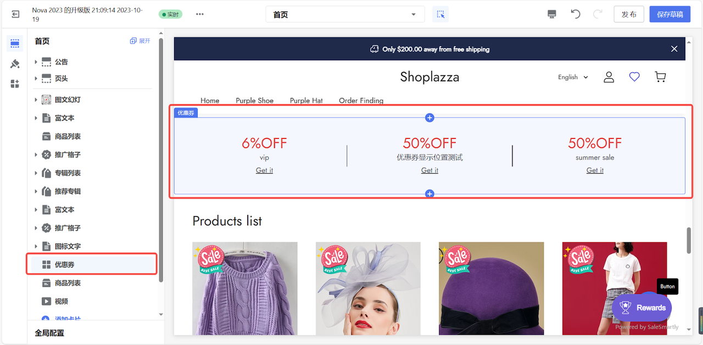The image size is (703, 345).
Task: Click Get it under the summer sale coupon
Action: point(595,170)
